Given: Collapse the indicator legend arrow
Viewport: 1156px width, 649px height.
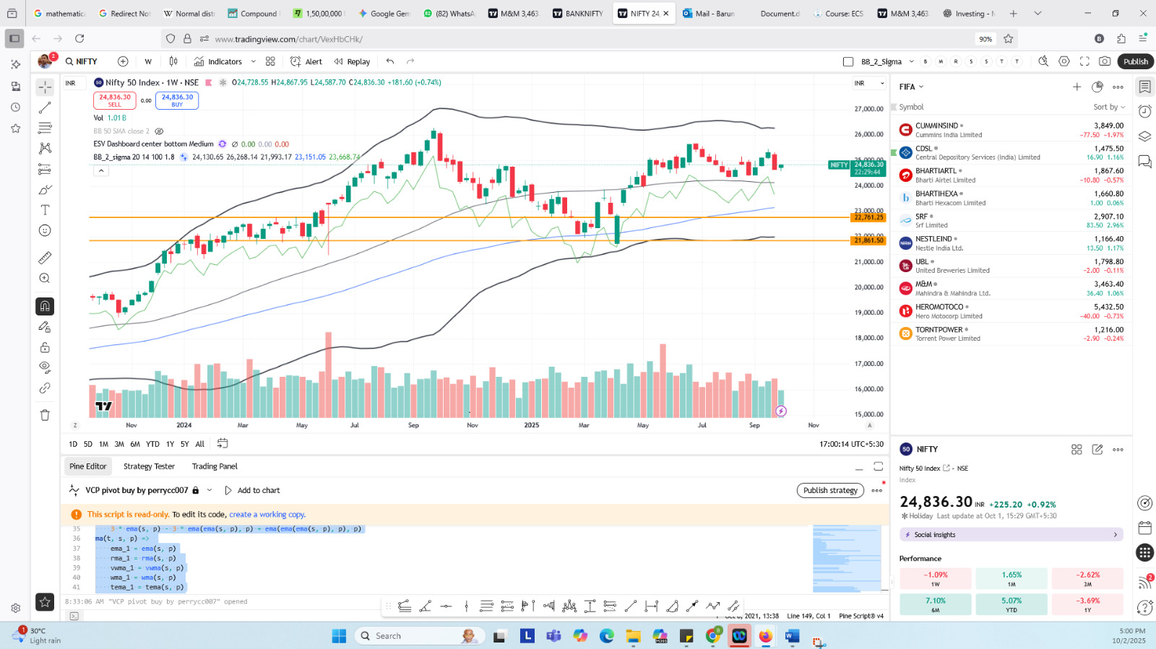Looking at the screenshot, I should pyautogui.click(x=101, y=170).
